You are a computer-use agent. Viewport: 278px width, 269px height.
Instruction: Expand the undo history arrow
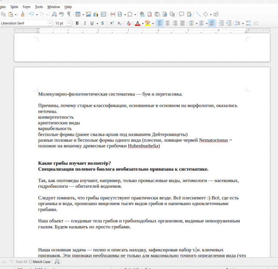click(x=37, y=14)
